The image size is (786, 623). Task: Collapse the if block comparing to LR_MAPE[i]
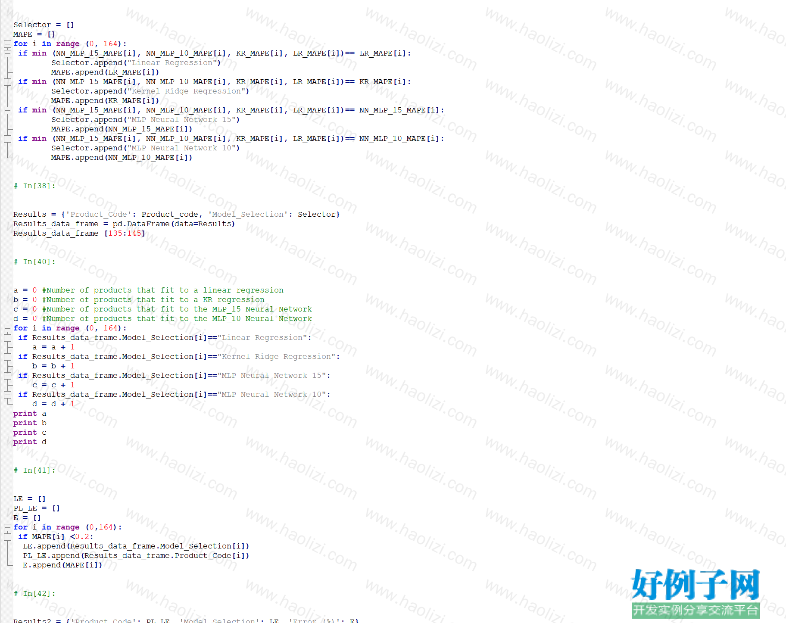[x=7, y=53]
